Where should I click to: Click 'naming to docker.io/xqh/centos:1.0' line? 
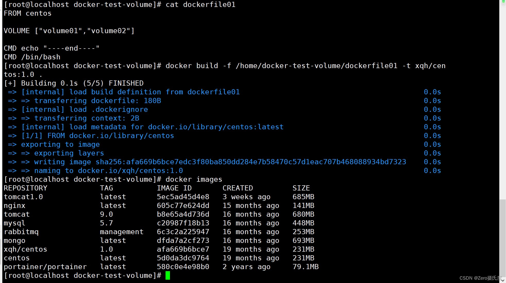95,171
